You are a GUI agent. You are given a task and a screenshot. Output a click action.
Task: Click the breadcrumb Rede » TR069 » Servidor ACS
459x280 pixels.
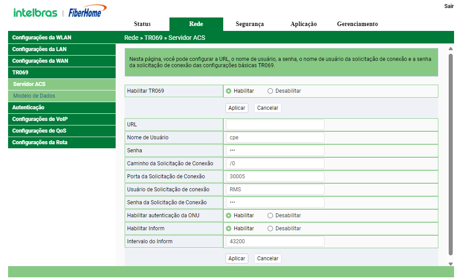coord(165,38)
